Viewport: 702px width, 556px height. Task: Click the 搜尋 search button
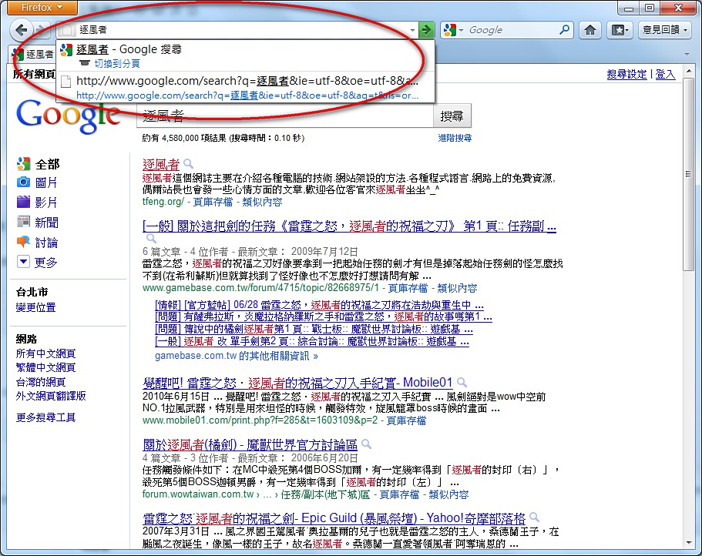(x=452, y=116)
